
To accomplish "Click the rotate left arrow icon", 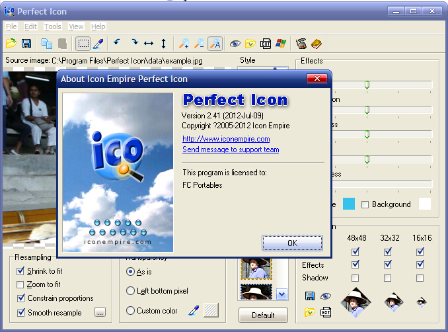I will point(117,44).
